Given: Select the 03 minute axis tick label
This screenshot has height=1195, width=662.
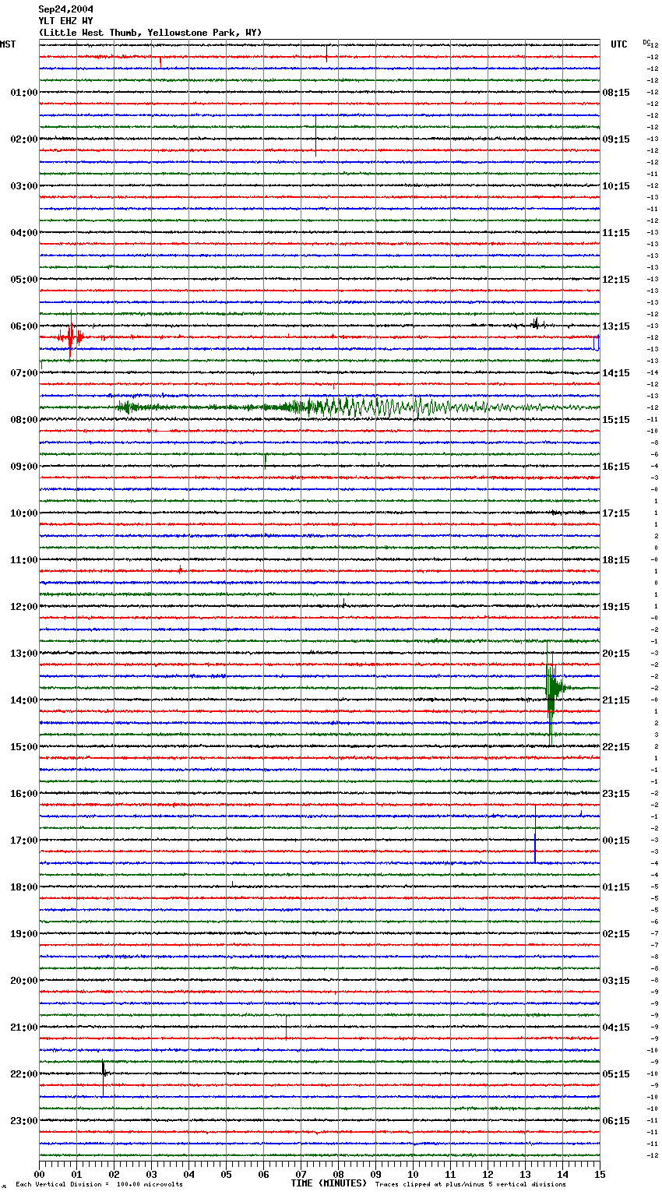Looking at the screenshot, I should tap(152, 1174).
